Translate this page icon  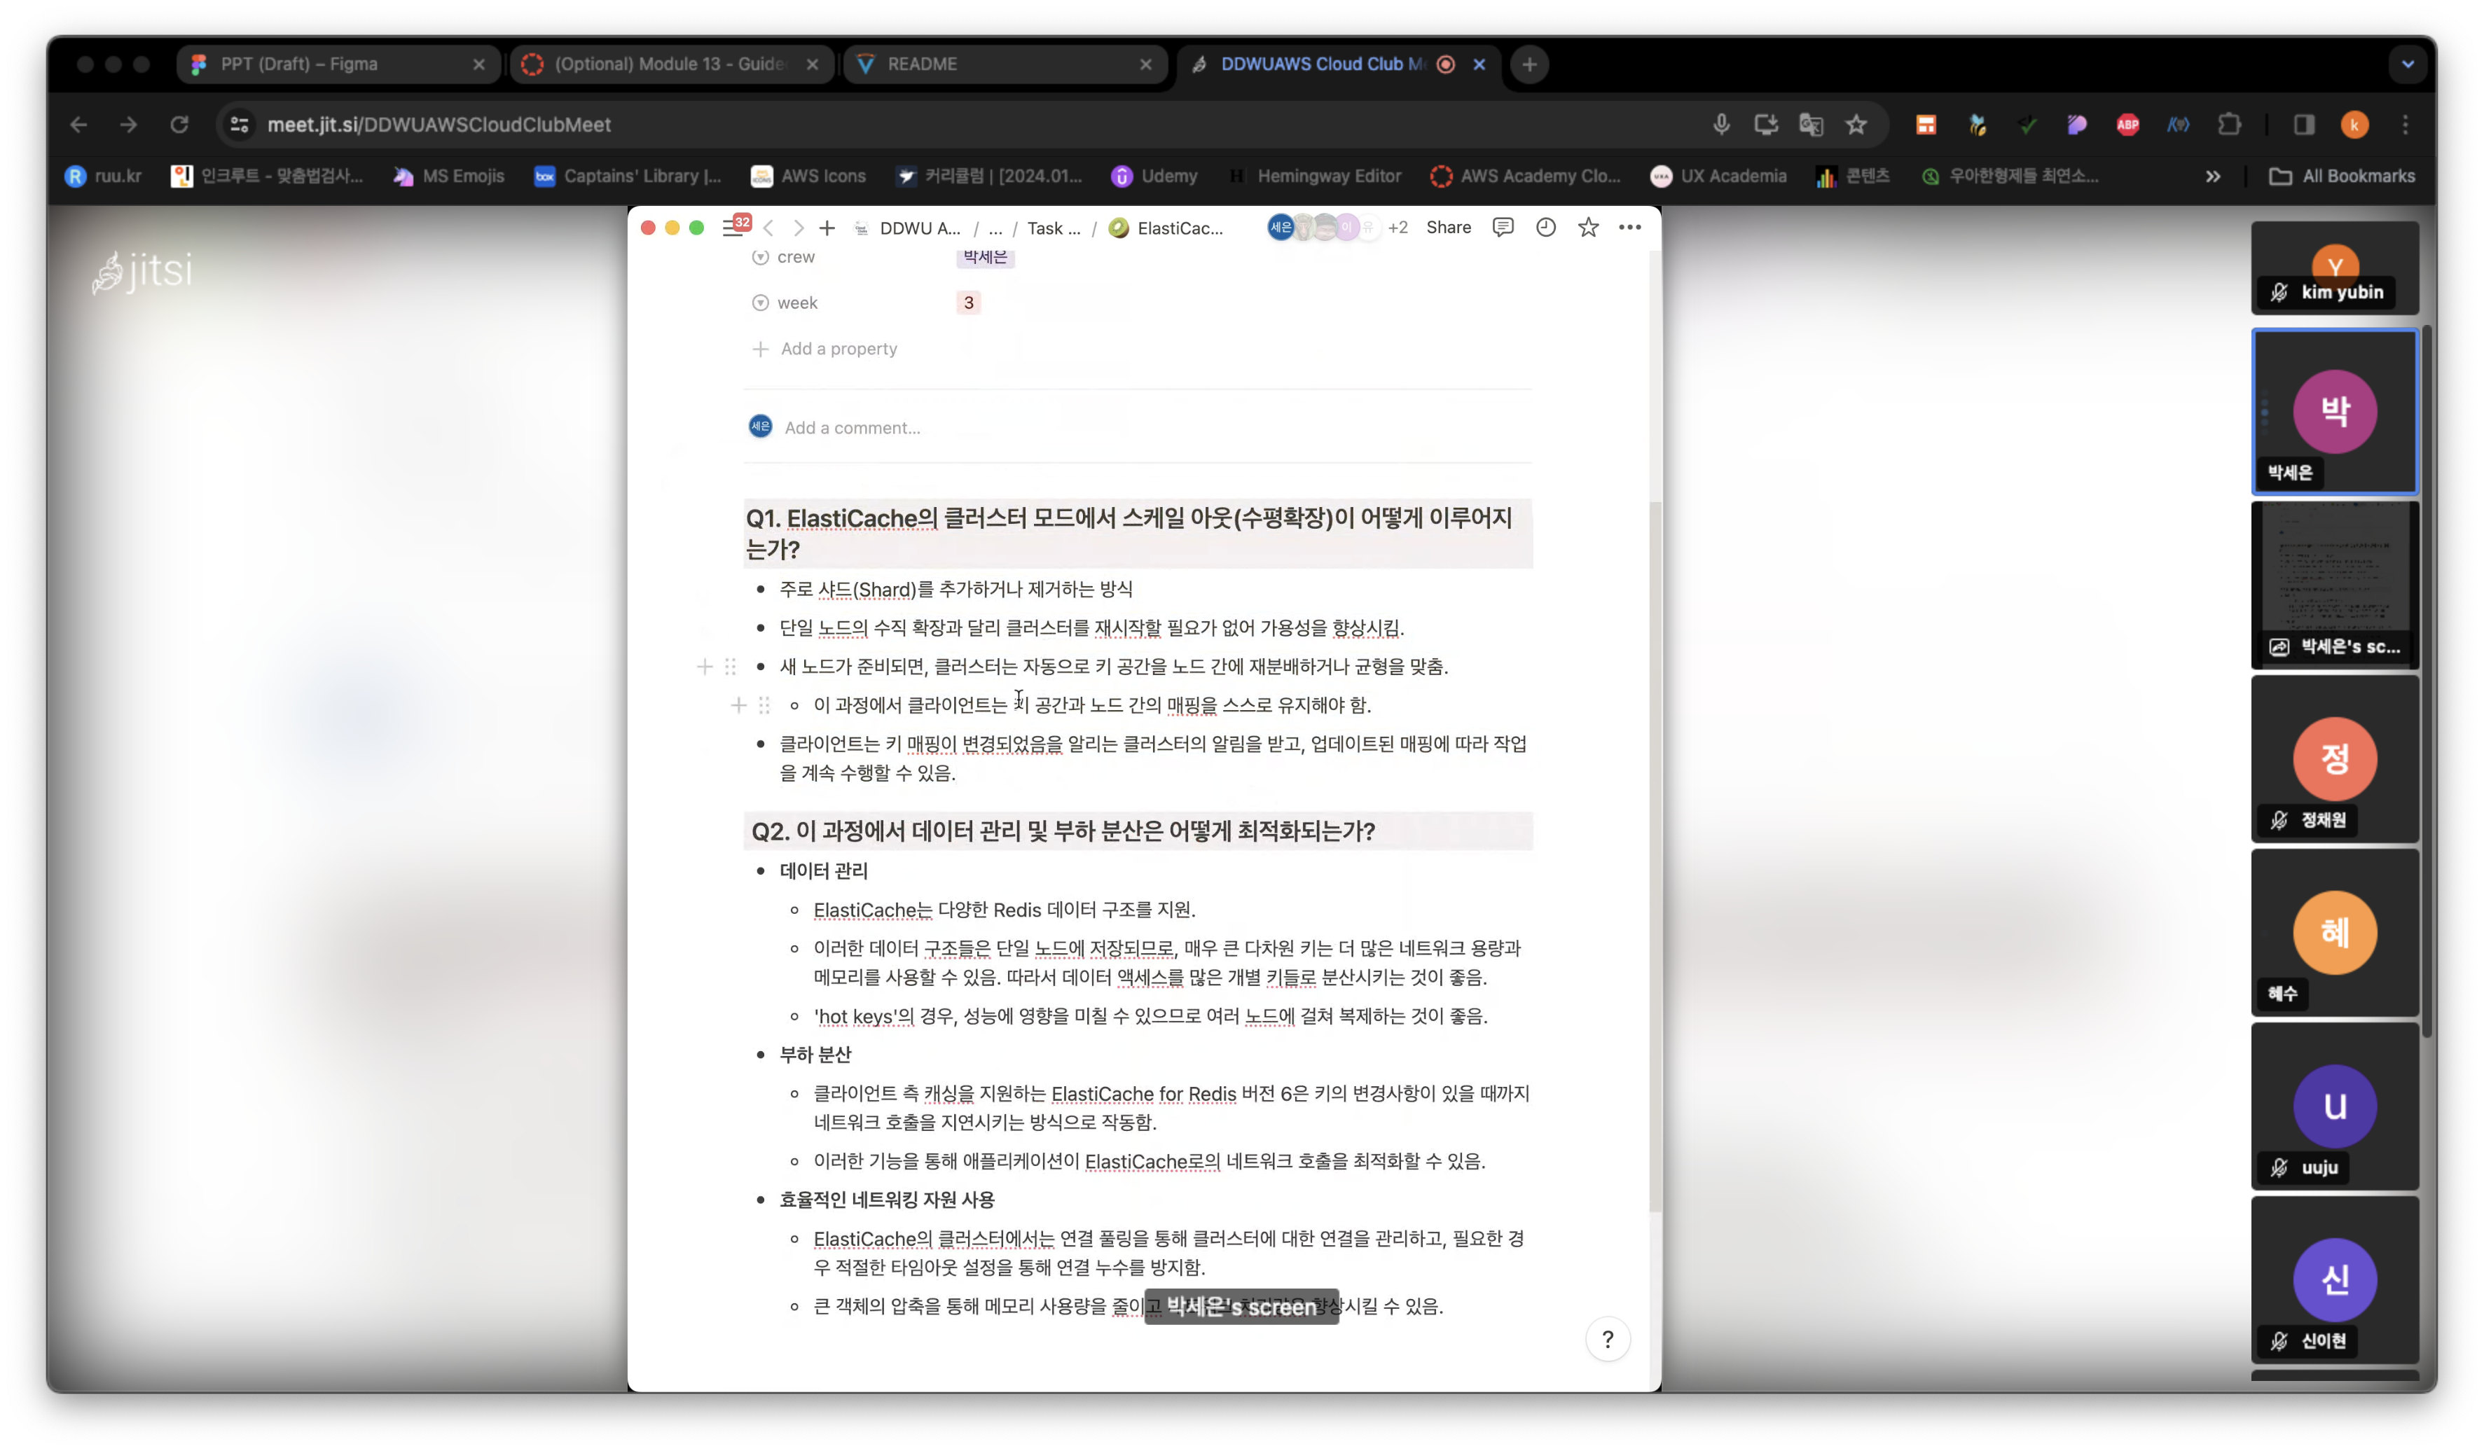(x=1811, y=124)
